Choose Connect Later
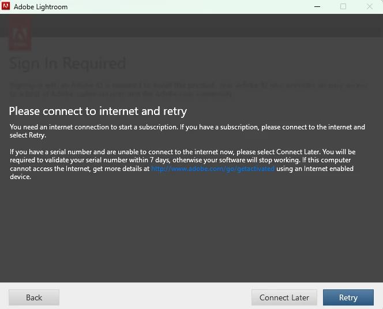 284,297
